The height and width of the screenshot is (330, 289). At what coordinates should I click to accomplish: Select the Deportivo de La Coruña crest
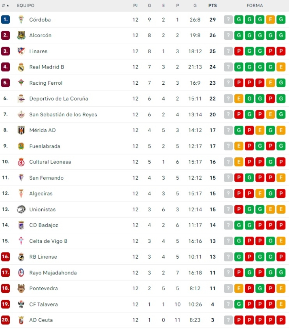pyautogui.click(x=21, y=99)
